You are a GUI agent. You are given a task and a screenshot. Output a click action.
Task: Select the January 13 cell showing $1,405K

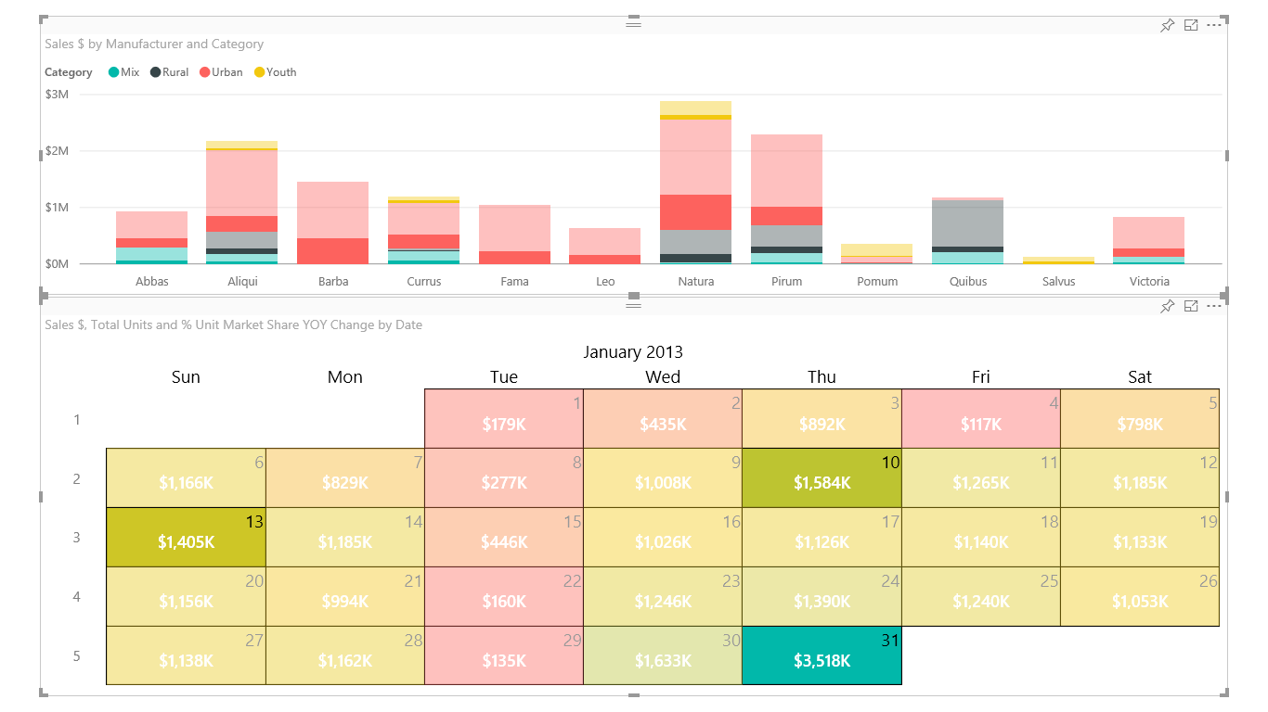[186, 537]
